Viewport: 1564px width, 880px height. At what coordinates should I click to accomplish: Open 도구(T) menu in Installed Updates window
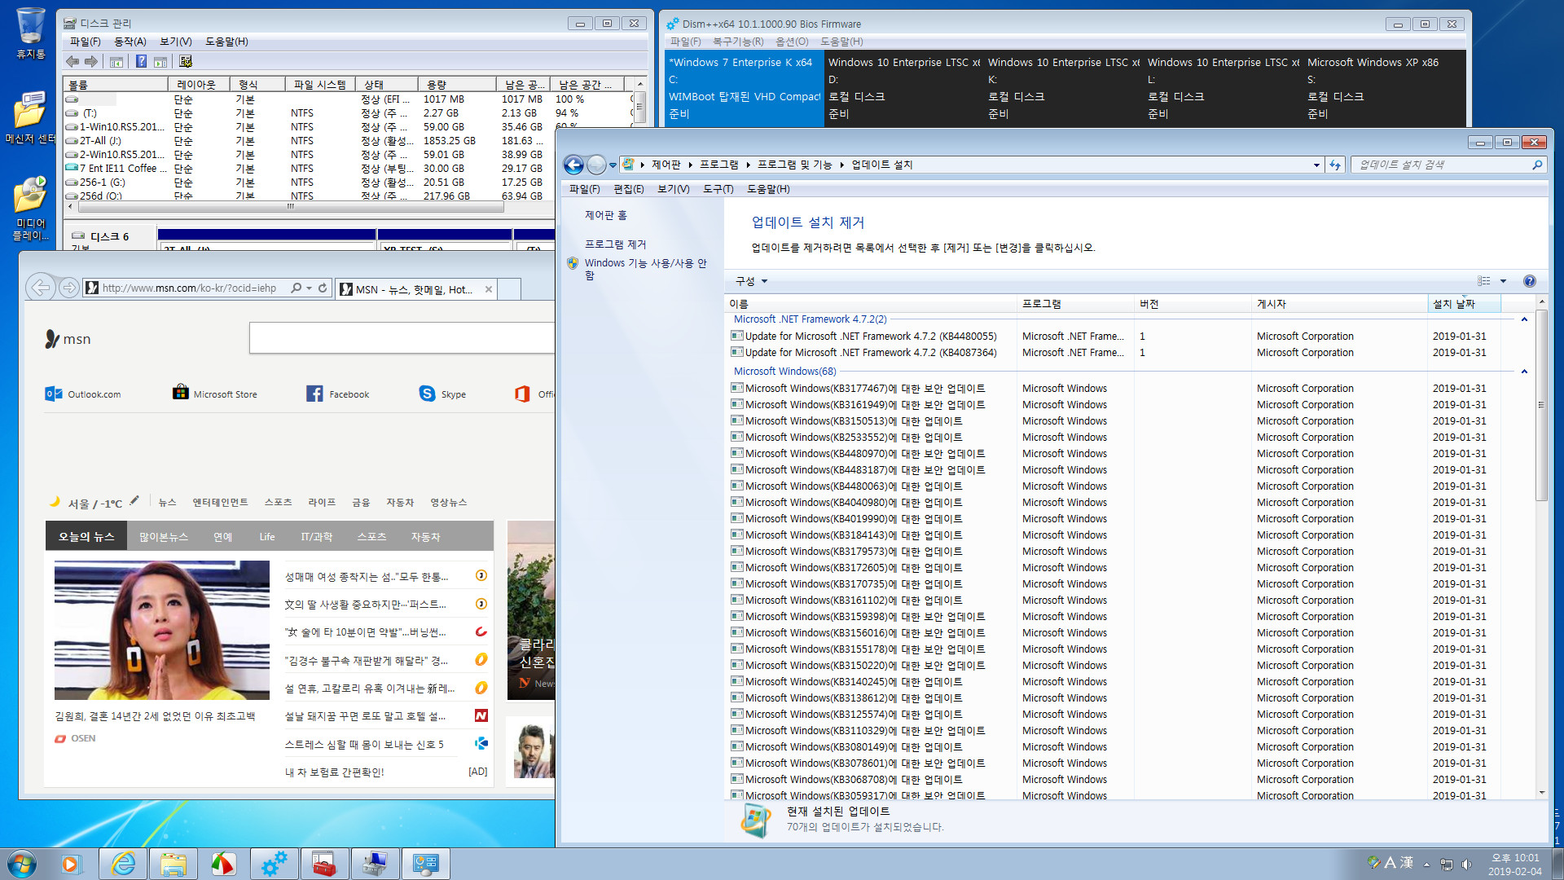click(718, 189)
